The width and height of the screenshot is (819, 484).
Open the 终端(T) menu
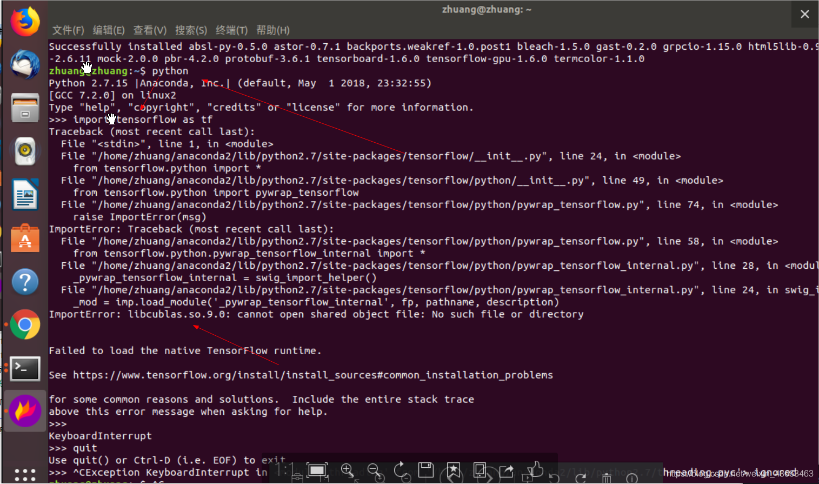tap(231, 30)
